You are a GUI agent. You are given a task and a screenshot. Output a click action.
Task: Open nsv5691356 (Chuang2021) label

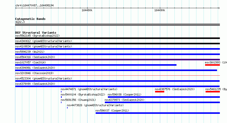point(78,100)
